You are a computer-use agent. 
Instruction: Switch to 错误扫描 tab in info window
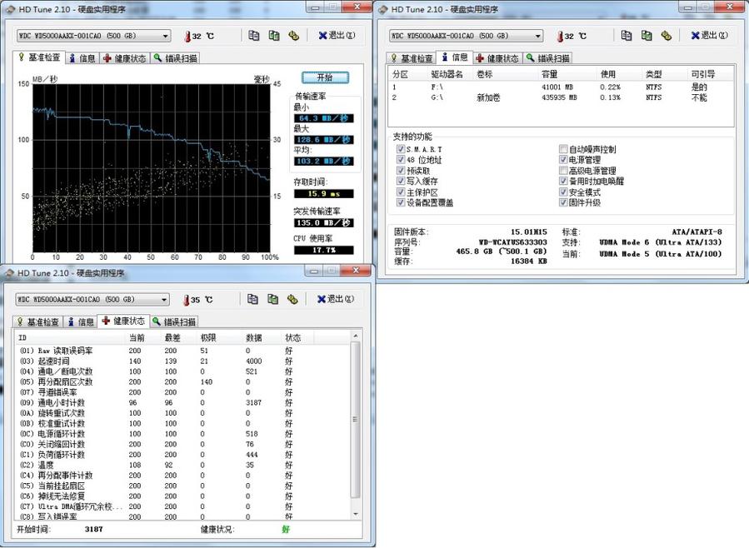point(547,58)
